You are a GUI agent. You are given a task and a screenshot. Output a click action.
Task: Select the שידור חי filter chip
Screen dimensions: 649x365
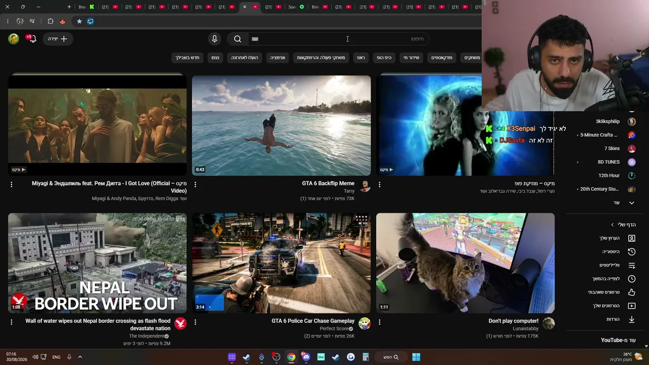(x=411, y=57)
